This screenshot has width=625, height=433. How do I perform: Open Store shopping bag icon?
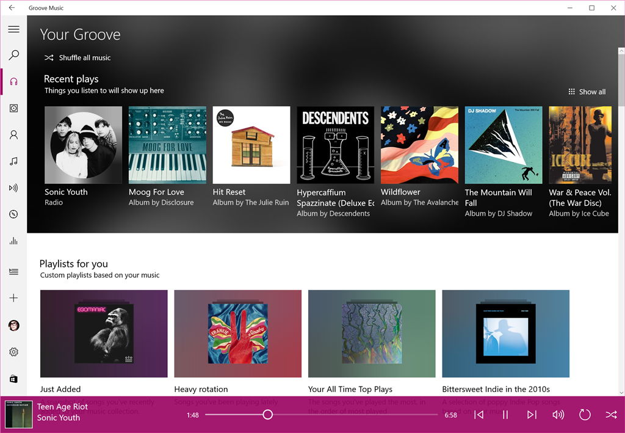tap(13, 379)
